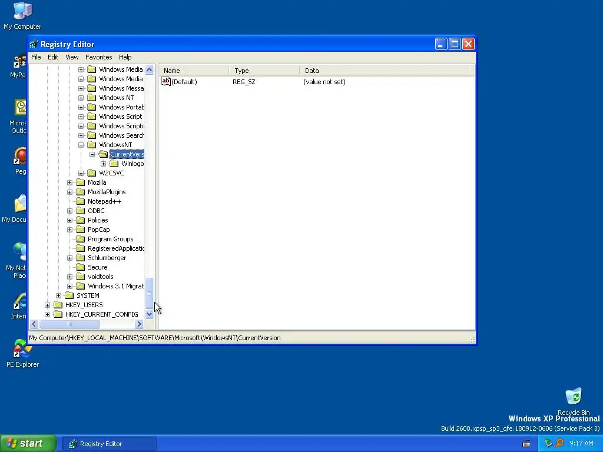The image size is (603, 452).
Task: Expand the Policies key
Action: pyautogui.click(x=69, y=220)
